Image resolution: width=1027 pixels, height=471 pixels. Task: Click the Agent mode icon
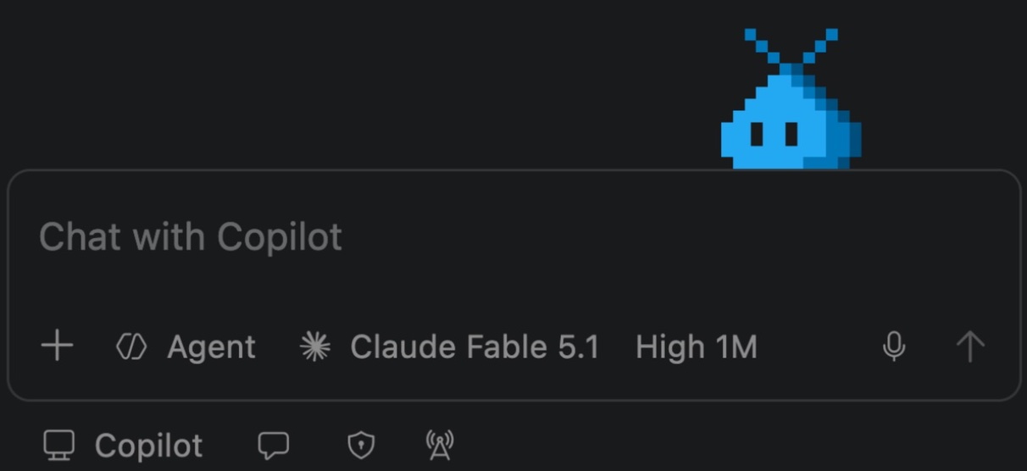[x=131, y=346]
